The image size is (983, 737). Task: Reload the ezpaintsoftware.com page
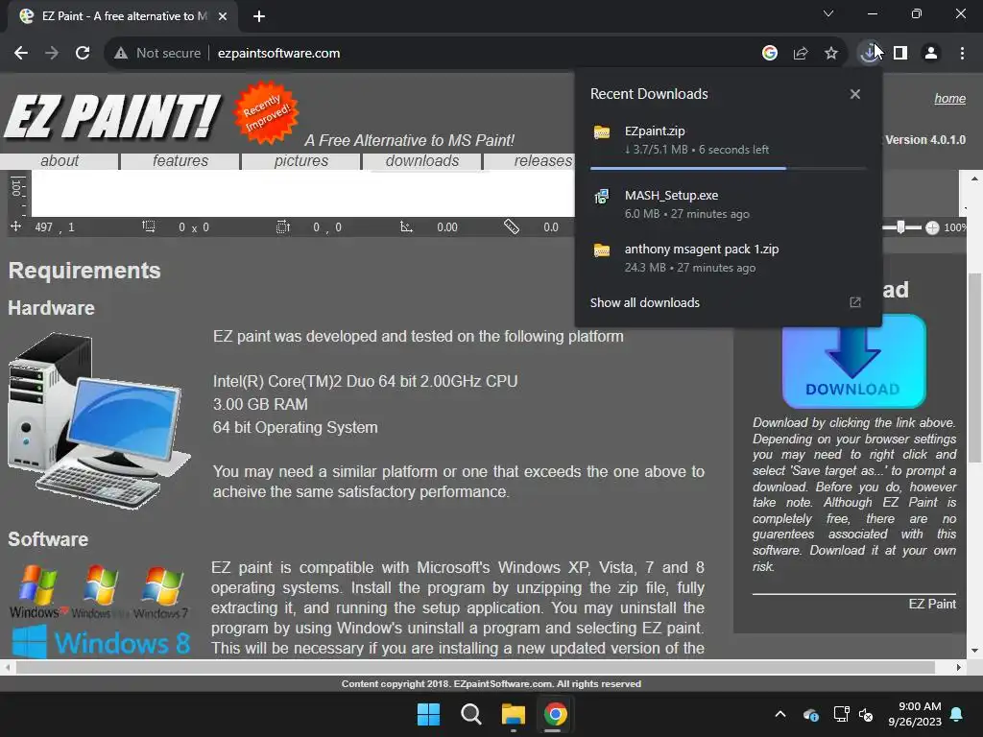coord(83,54)
